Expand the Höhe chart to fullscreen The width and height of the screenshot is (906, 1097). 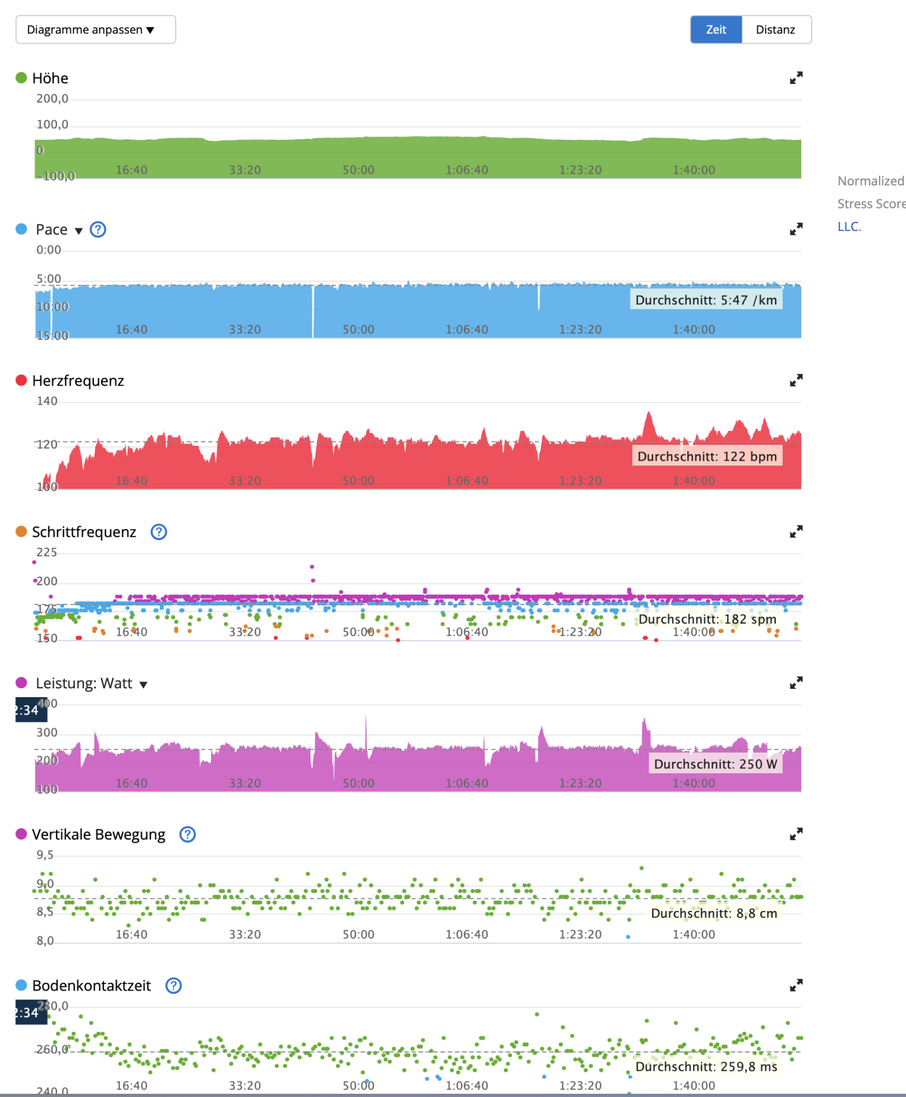[x=796, y=78]
